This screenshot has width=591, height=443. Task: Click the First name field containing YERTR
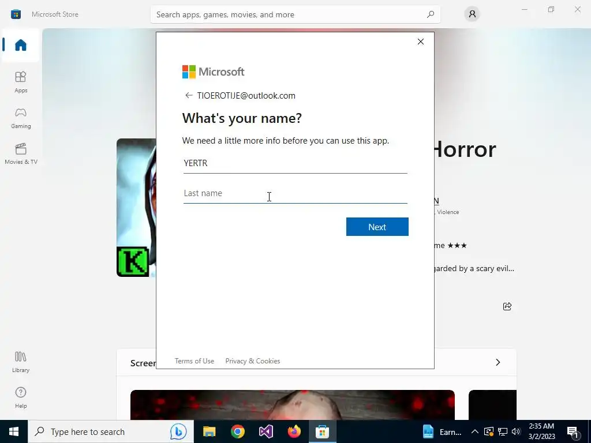(x=295, y=163)
